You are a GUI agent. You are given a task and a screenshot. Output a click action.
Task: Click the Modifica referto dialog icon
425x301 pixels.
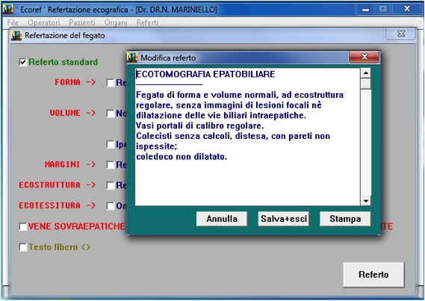pos(132,58)
